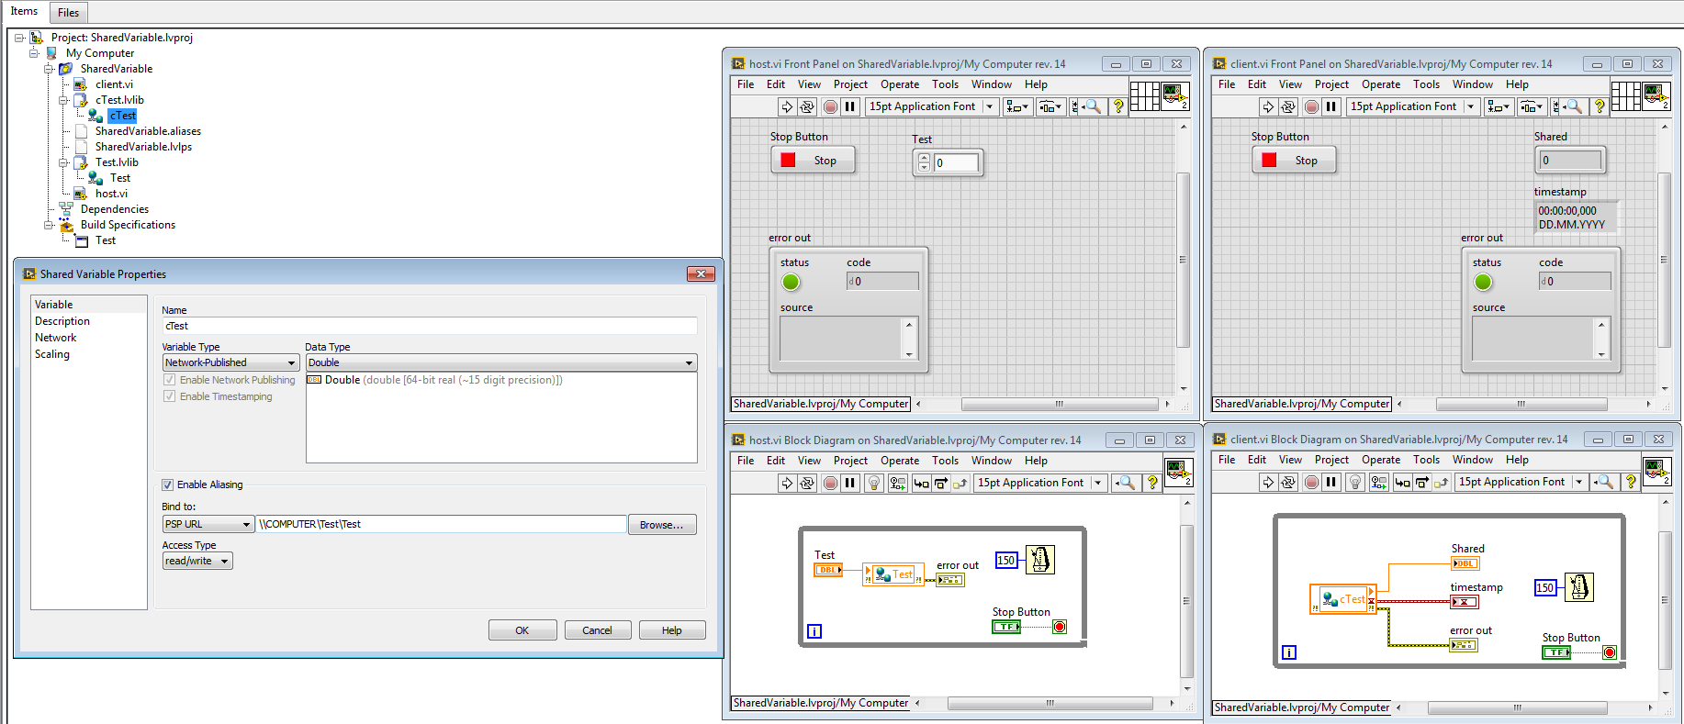This screenshot has height=724, width=1684.
Task: Abort execution in client.vi front panel toolbar
Action: (x=1311, y=106)
